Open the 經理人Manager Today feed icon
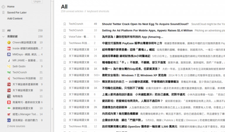The width and height of the screenshot is (225, 132). [x=9, y=114]
